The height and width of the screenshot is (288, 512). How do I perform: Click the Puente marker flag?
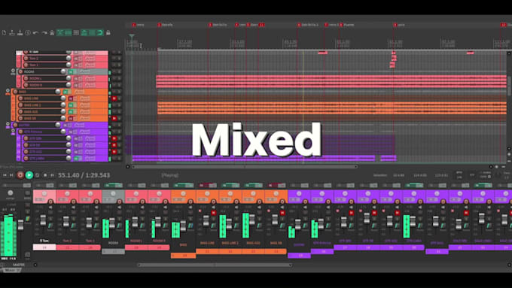pos(341,25)
